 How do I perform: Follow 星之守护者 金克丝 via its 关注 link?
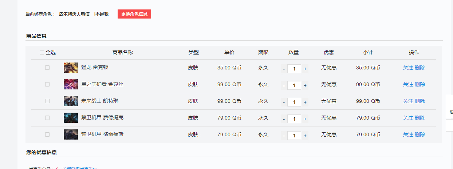click(408, 84)
